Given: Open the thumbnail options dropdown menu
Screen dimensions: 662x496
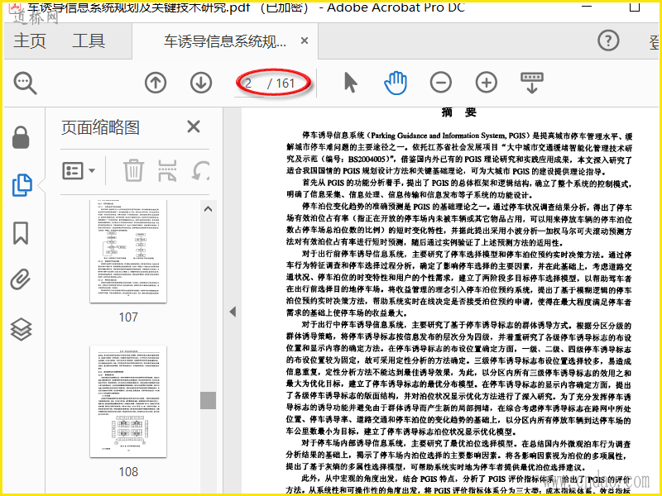Looking at the screenshot, I should [x=79, y=171].
